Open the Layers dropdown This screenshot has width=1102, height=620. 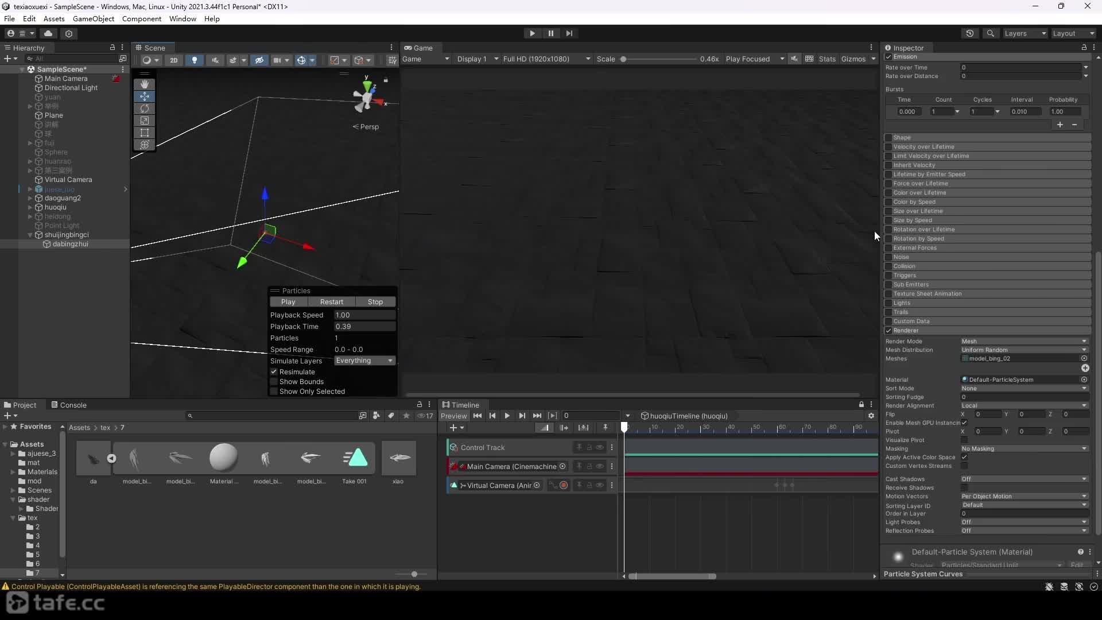(x=1025, y=33)
